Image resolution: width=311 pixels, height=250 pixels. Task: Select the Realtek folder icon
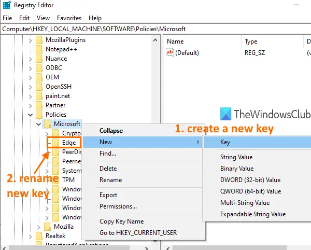[x=39, y=236]
